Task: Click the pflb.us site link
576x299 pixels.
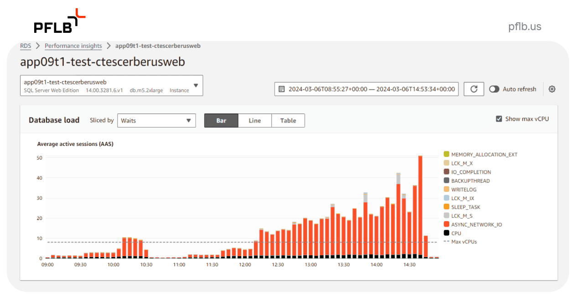Action: pyautogui.click(x=525, y=26)
